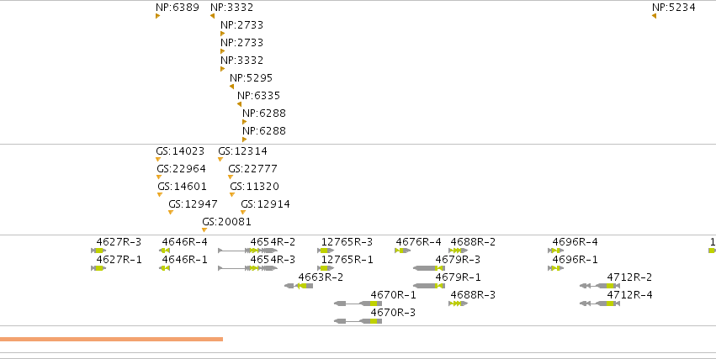Select the GS:22777 marker

tap(231, 177)
